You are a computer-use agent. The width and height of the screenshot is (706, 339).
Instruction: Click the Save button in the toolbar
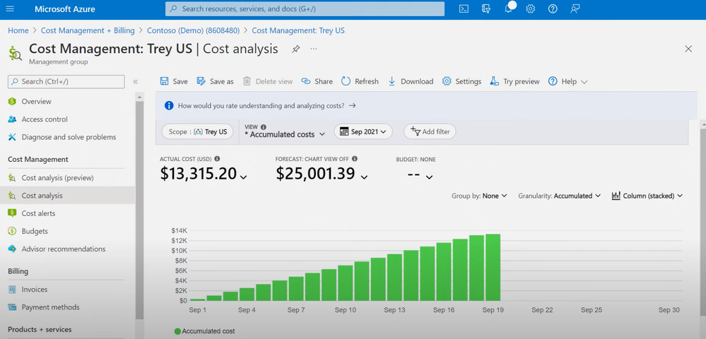tap(174, 81)
